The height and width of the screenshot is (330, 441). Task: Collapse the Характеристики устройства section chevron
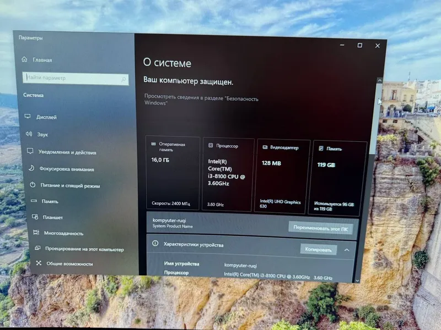347,250
